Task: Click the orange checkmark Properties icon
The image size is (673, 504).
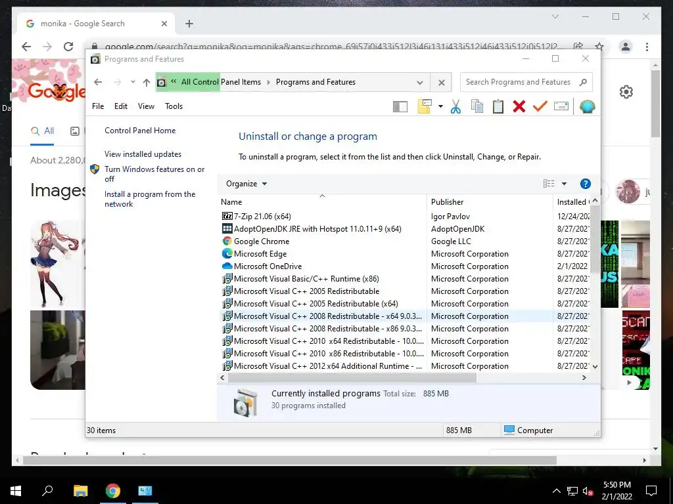Action: [x=540, y=106]
